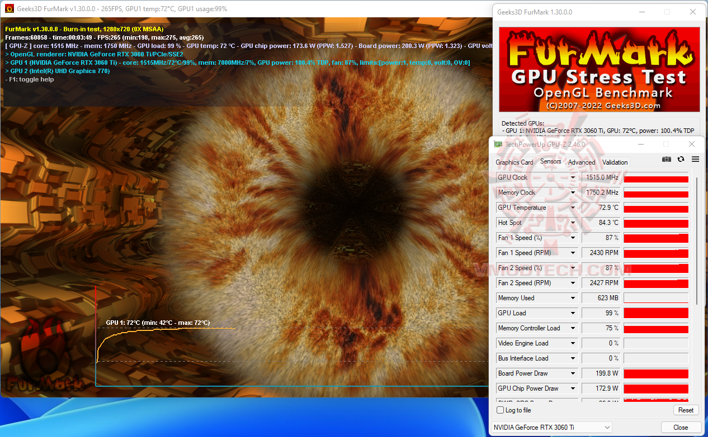Viewport: 708px width, 437px height.
Task: Expand the Fan 2 Speed (RPM) dropdown
Action: [x=573, y=283]
